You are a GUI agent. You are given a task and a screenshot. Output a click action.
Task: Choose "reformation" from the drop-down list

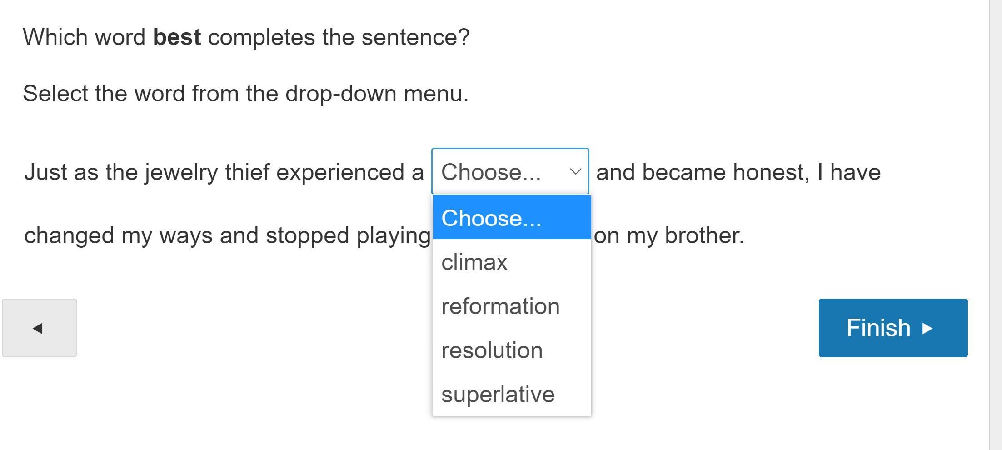point(500,306)
